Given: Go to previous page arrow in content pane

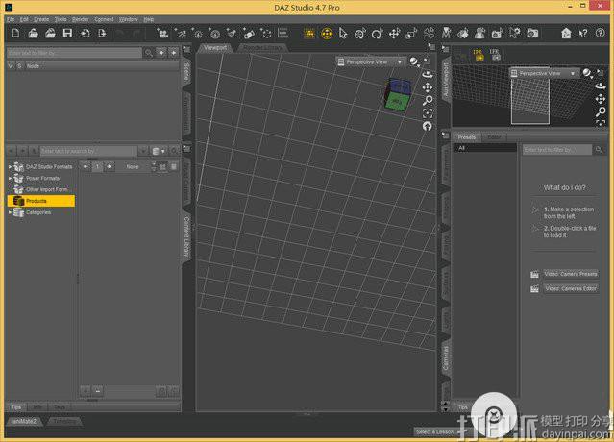Looking at the screenshot, I should [86, 167].
